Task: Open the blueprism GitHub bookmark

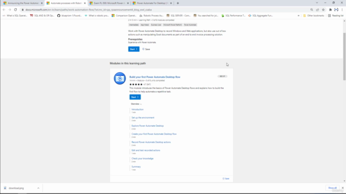Action: click(x=69, y=16)
